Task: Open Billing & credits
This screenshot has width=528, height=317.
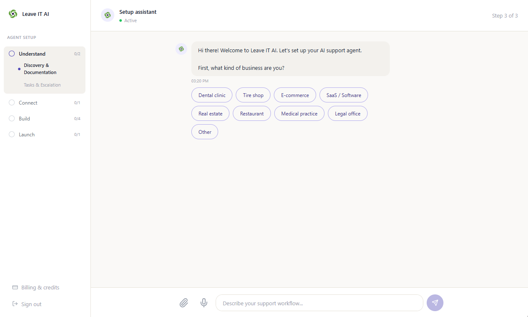Action: (x=40, y=287)
